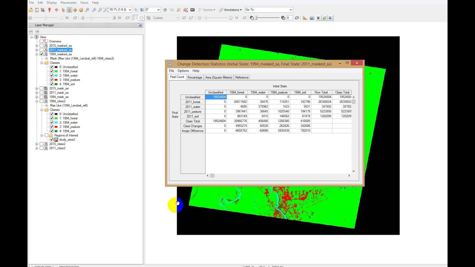Viewport: 475px width, 267px height.
Task: Collapse all layers with up-chevron button
Action: pos(31,32)
